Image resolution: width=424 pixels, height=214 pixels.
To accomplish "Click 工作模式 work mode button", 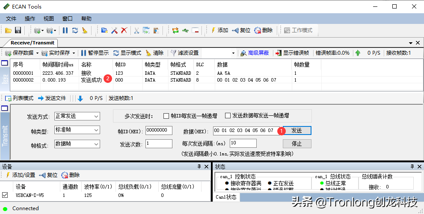I will click(298, 30).
